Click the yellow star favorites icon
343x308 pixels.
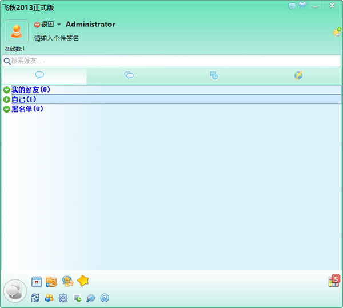click(83, 281)
